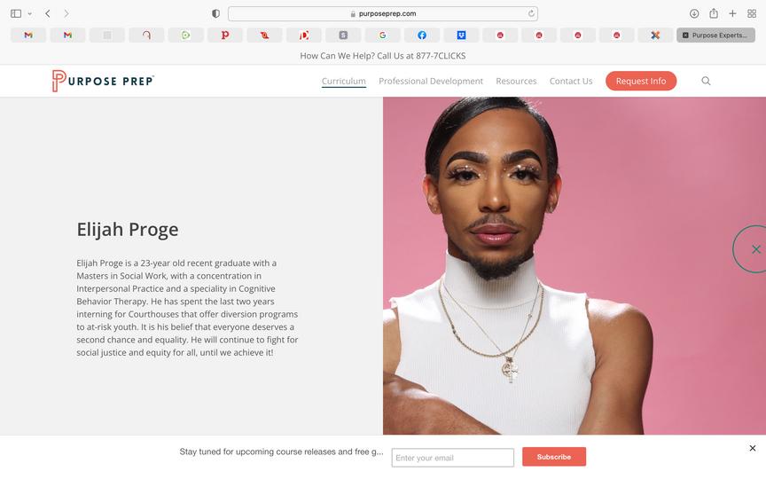
Task: Open the privacy report shield icon
Action: tap(215, 13)
